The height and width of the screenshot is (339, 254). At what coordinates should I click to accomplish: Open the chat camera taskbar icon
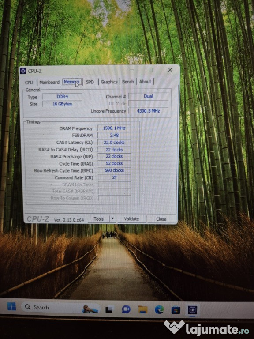tap(126, 309)
